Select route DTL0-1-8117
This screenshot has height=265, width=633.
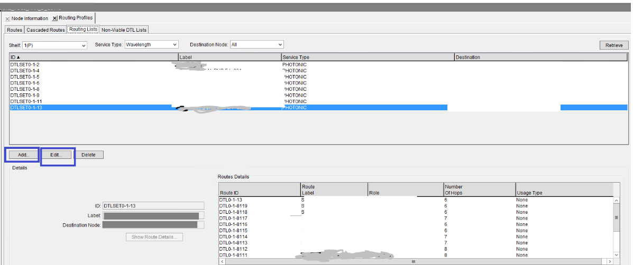tap(416, 219)
